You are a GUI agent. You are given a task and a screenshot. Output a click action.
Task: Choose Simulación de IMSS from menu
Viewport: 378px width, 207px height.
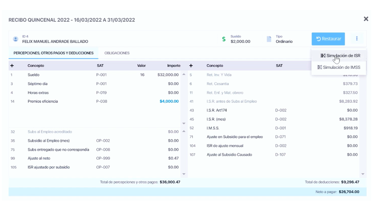coord(341,67)
